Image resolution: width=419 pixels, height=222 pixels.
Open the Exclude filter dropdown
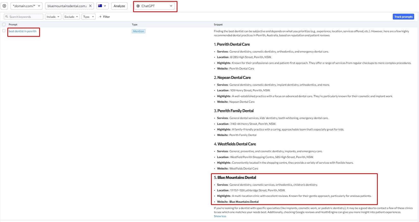[x=71, y=17]
